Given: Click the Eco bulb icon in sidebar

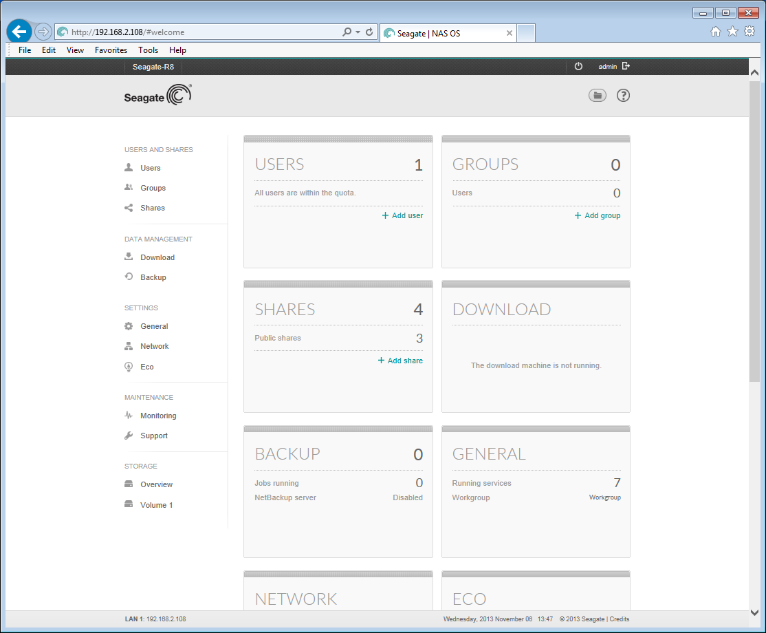Looking at the screenshot, I should coord(129,367).
